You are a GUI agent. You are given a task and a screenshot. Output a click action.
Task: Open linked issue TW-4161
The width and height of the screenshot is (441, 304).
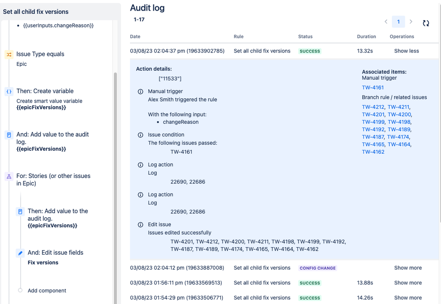pos(373,88)
